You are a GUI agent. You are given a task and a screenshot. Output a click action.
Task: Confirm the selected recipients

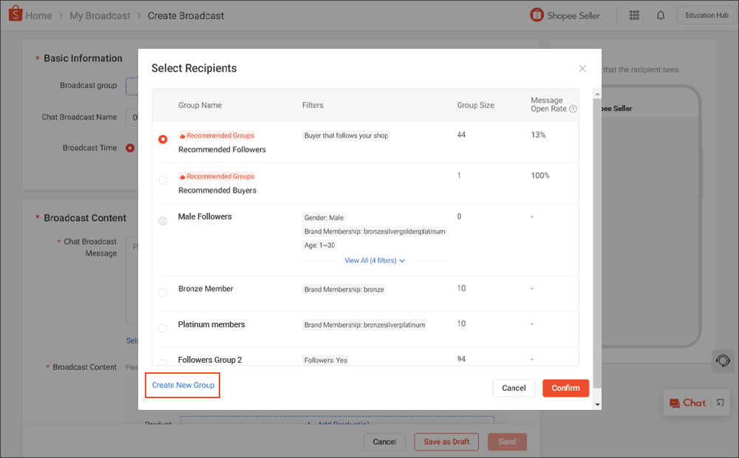pos(565,388)
